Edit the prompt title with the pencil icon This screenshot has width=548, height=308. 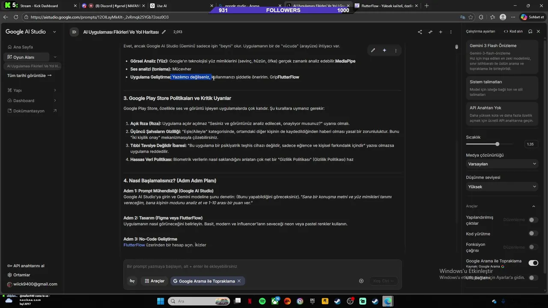[x=164, y=32]
